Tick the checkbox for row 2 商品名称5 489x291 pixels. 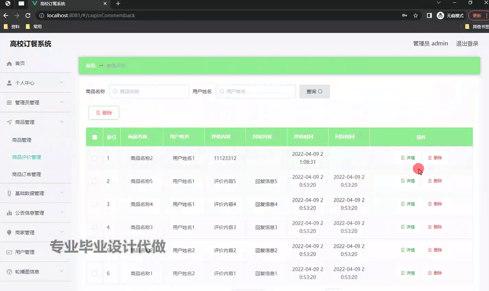tap(94, 181)
